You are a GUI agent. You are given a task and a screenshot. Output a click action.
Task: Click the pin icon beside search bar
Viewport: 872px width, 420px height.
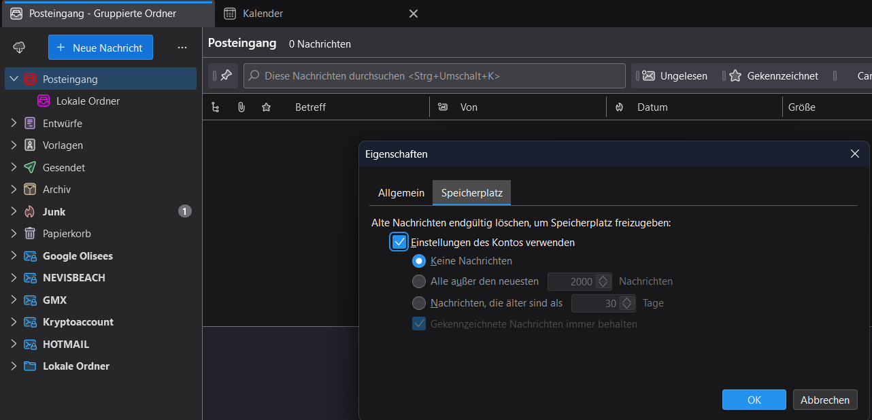pyautogui.click(x=226, y=76)
